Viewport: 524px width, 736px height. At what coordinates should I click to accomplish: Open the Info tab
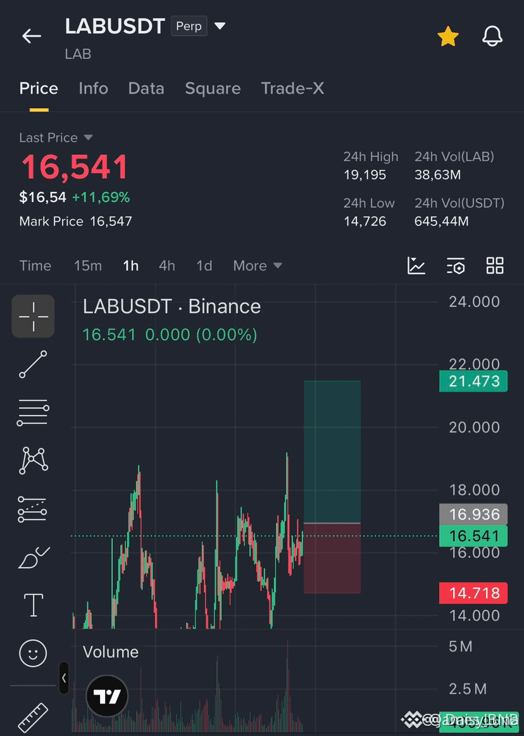point(94,88)
